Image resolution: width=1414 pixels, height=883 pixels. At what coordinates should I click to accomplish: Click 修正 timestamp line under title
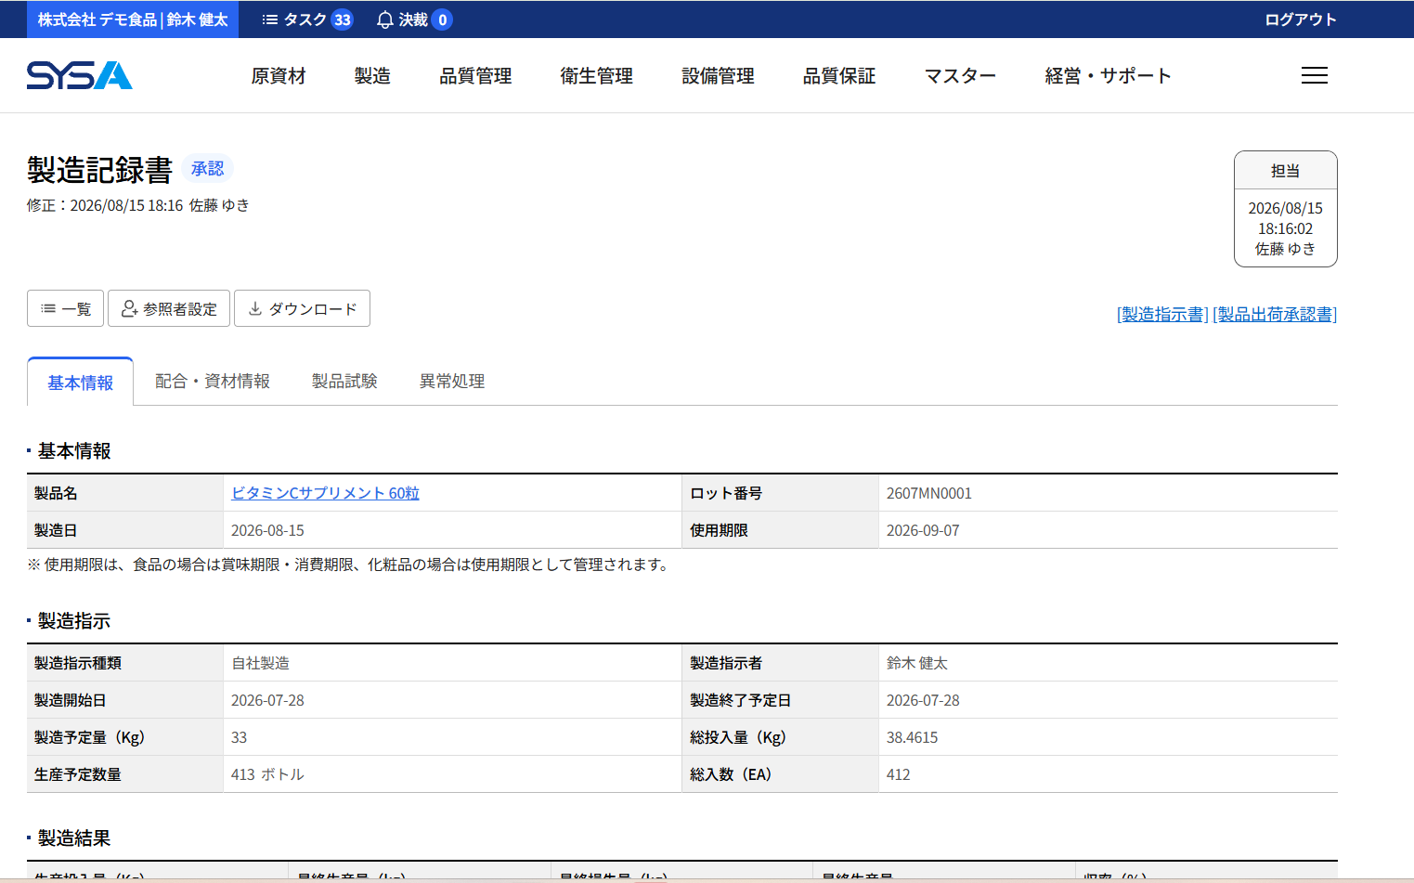[137, 205]
